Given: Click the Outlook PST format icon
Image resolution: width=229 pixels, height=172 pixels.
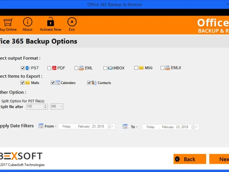Looking at the screenshot, I should (x=28, y=68).
